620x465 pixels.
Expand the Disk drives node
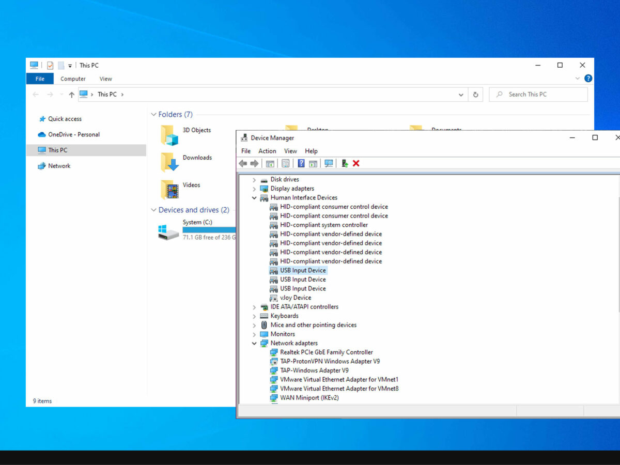point(254,180)
